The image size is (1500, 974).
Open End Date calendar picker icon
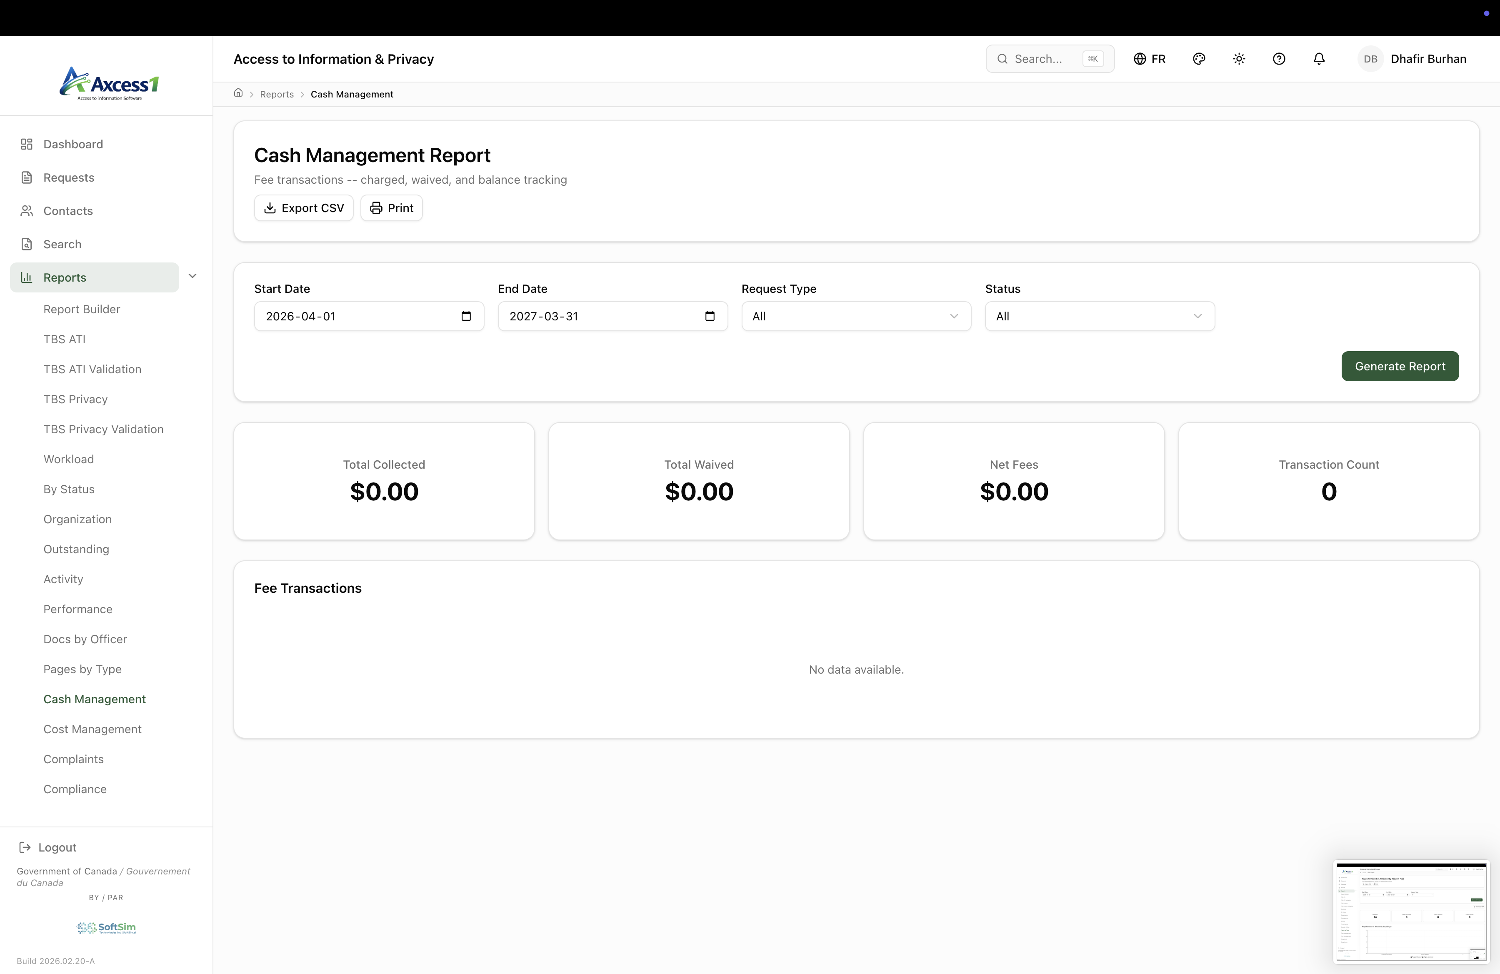pyautogui.click(x=710, y=316)
